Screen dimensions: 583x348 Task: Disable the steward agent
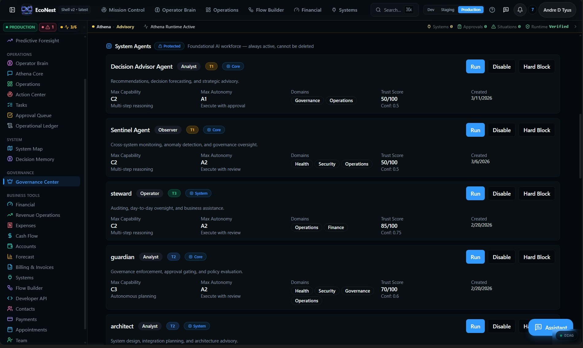(x=502, y=193)
